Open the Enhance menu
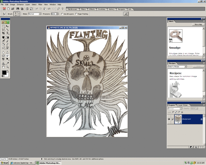This screenshot has height=165, width=206. pyautogui.click(x=20, y=4)
